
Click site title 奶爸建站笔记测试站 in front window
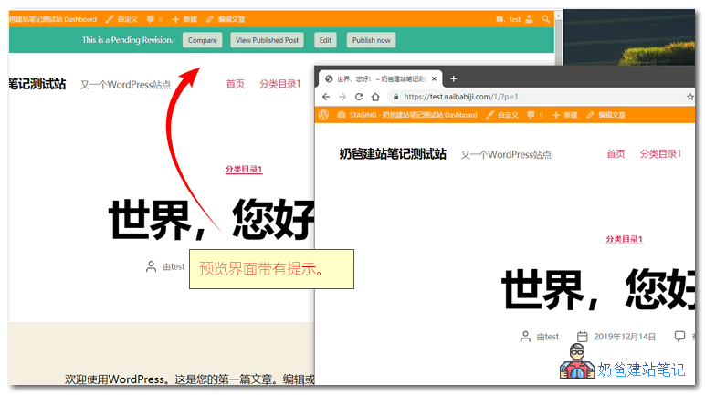pyautogui.click(x=393, y=154)
